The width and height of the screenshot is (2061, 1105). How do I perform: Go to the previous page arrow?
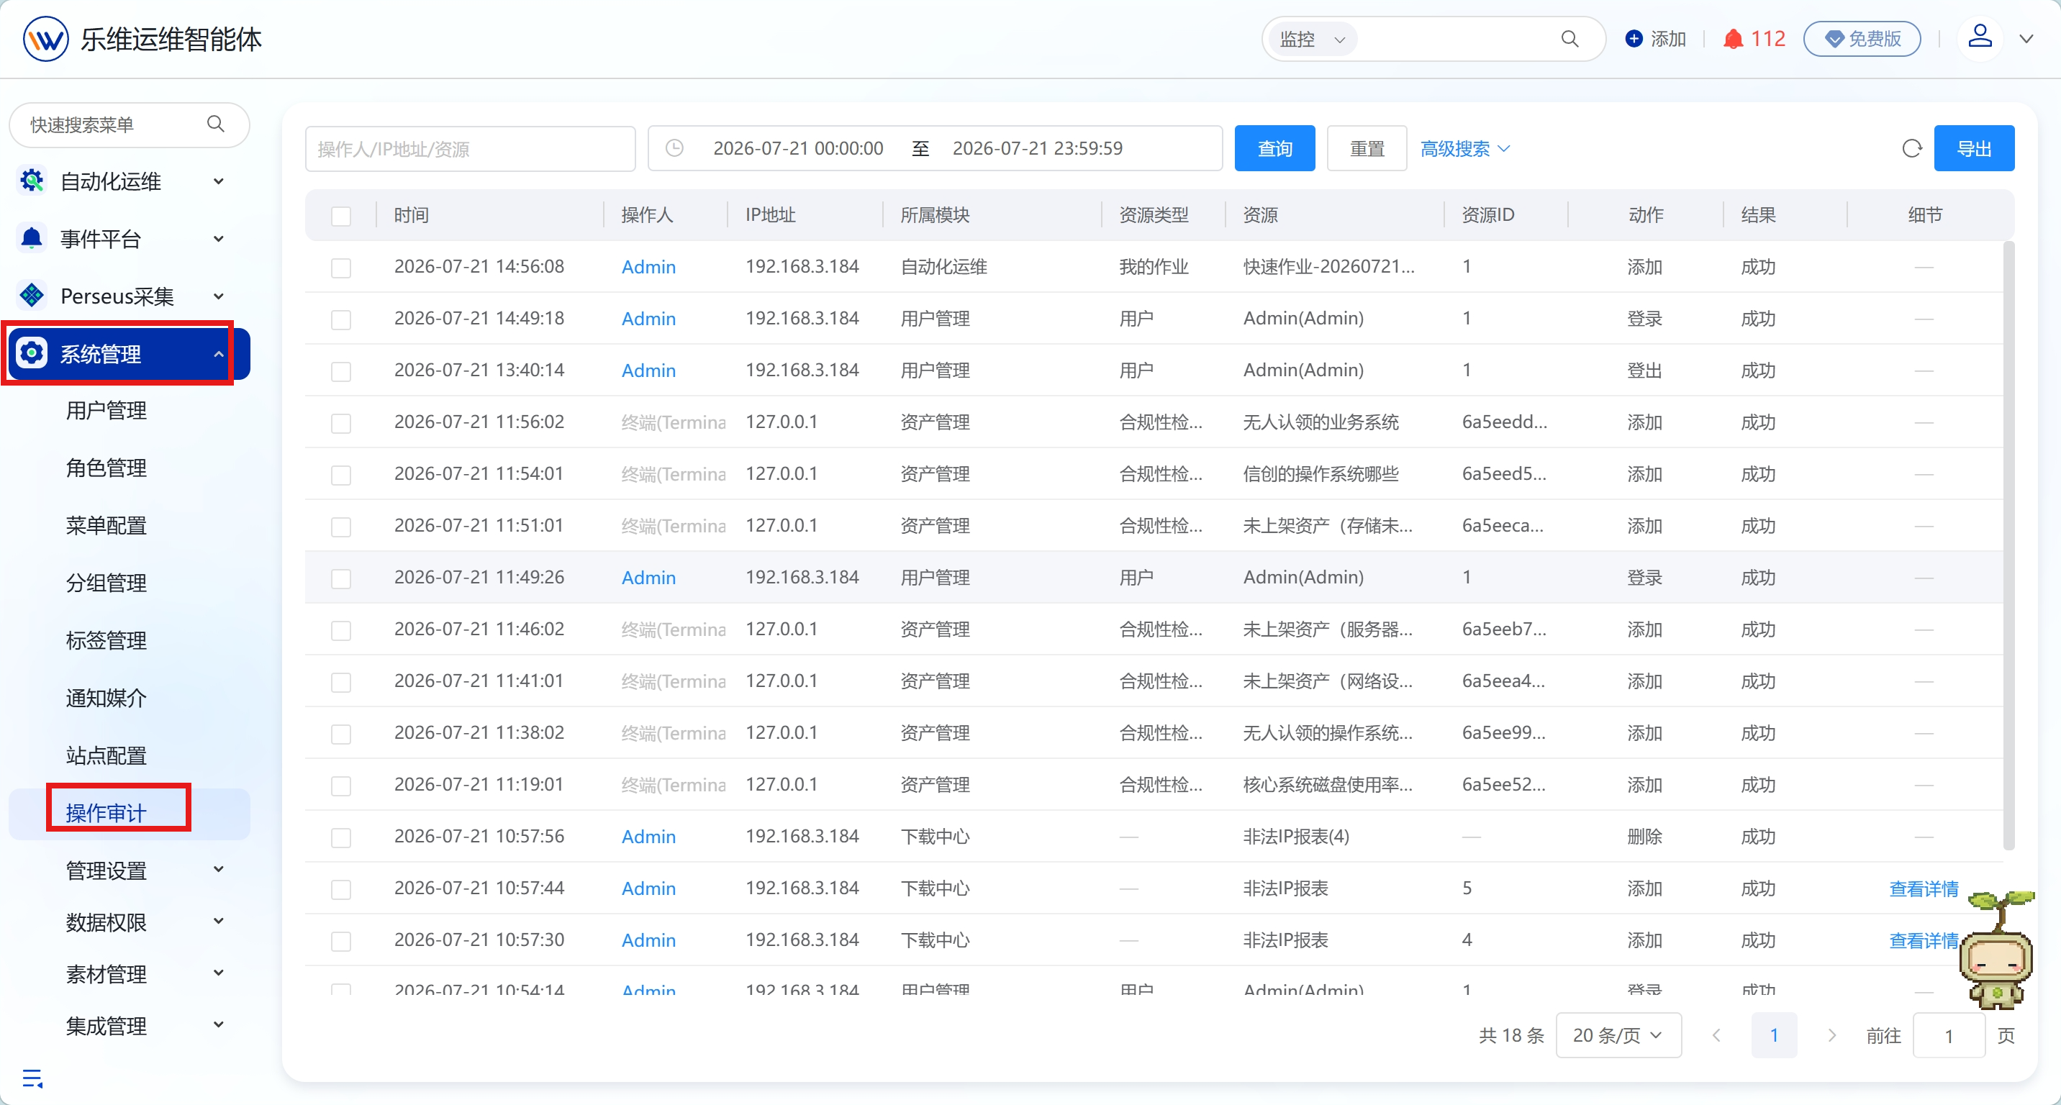click(1716, 1035)
